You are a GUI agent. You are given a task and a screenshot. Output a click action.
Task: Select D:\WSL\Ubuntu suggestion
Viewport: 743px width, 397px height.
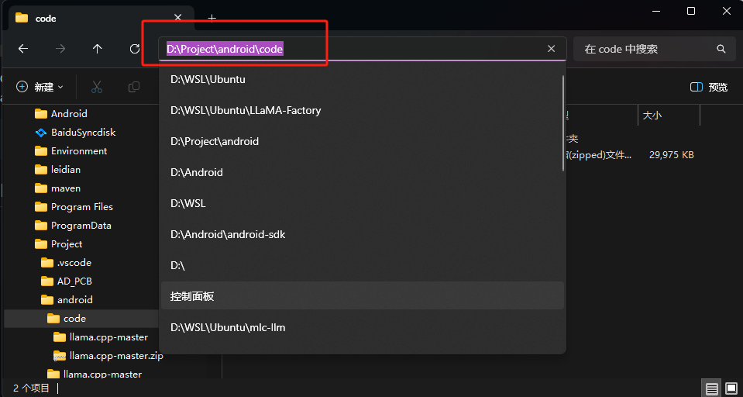[x=363, y=79]
